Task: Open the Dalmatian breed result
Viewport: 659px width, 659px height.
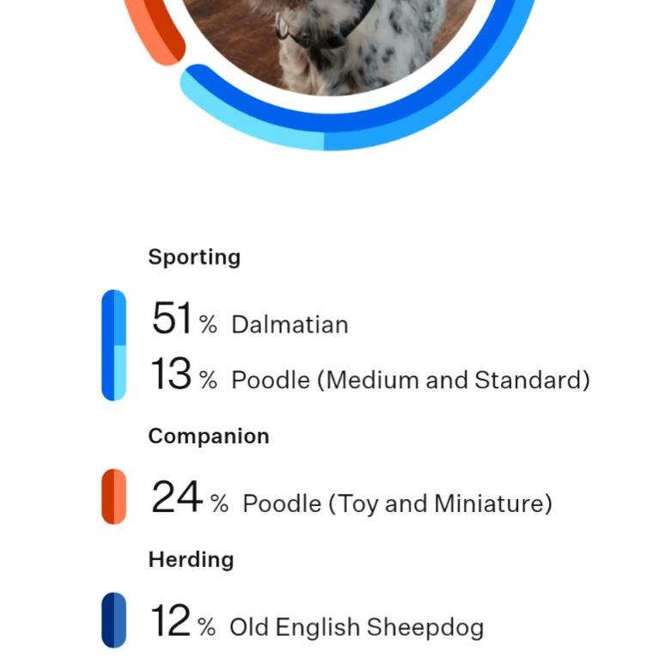Action: 290,325
